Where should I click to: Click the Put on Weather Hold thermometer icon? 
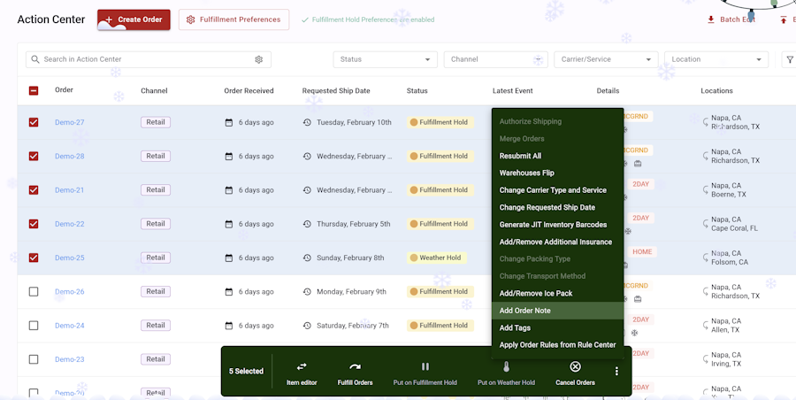[x=506, y=366]
